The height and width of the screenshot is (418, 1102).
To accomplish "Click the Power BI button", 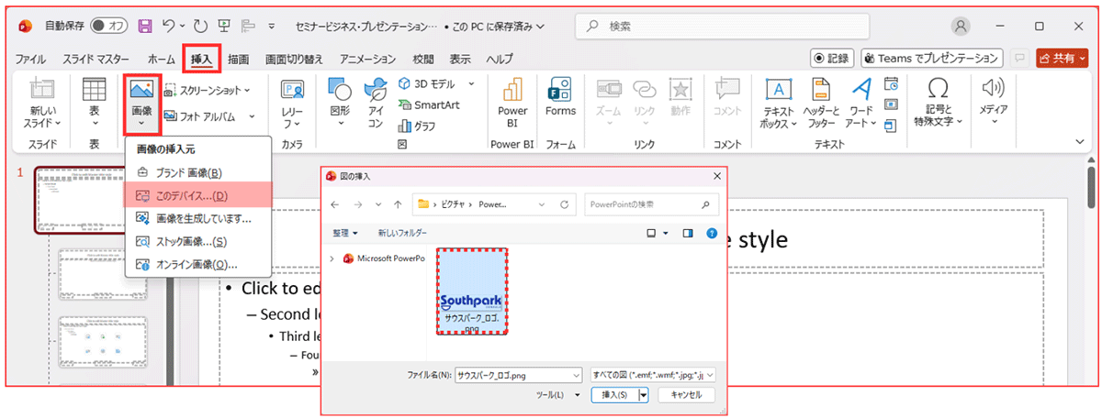I will click(512, 104).
